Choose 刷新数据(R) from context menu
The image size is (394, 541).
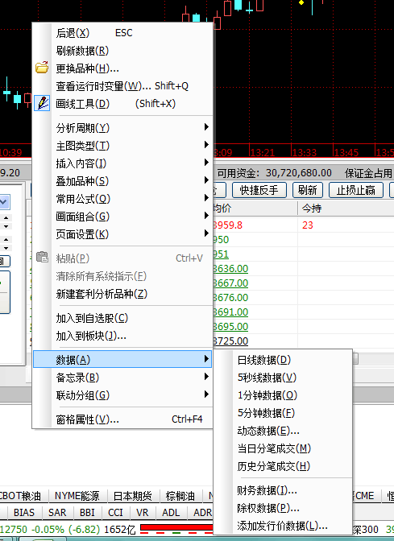[122, 51]
